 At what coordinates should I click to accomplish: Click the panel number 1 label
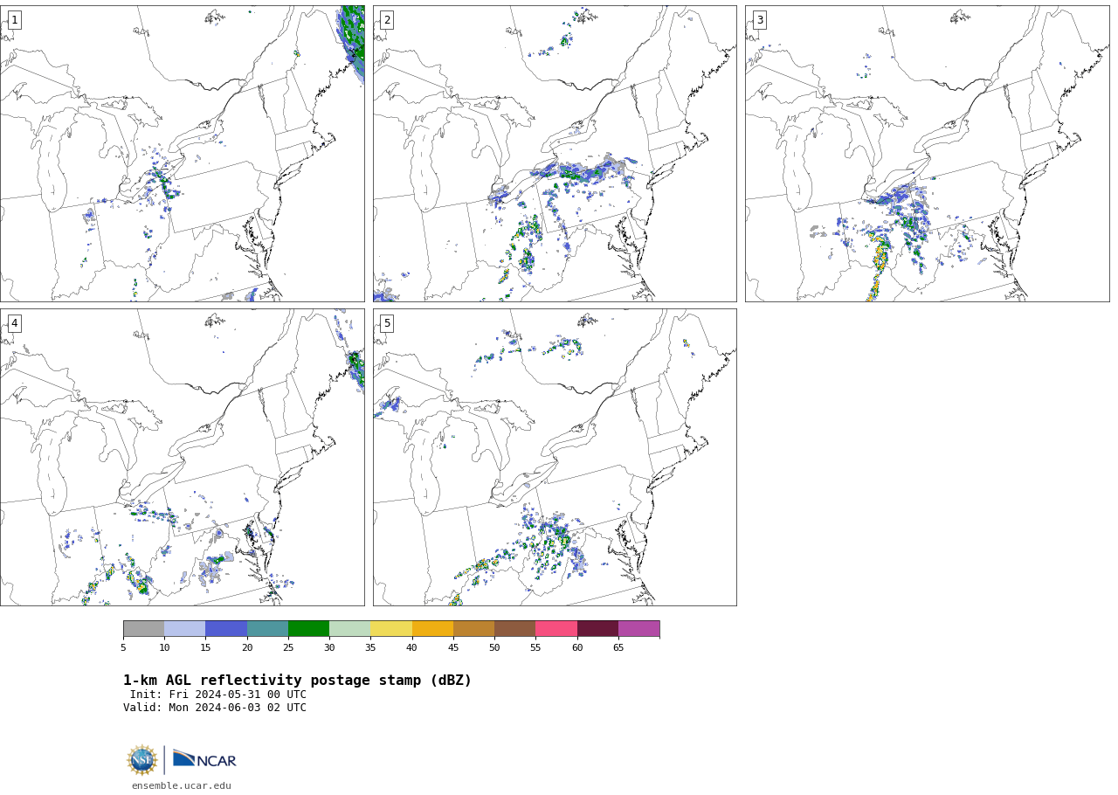14,20
